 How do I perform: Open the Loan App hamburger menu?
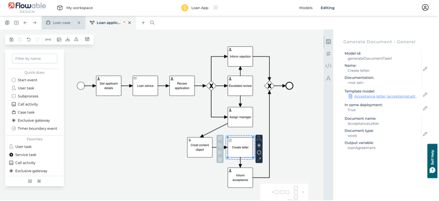[x=216, y=8]
